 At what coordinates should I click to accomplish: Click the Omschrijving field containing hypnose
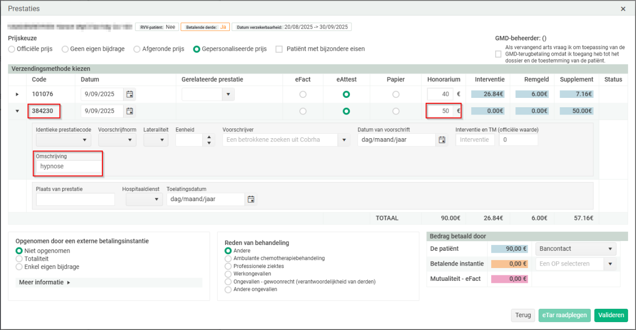click(x=68, y=166)
